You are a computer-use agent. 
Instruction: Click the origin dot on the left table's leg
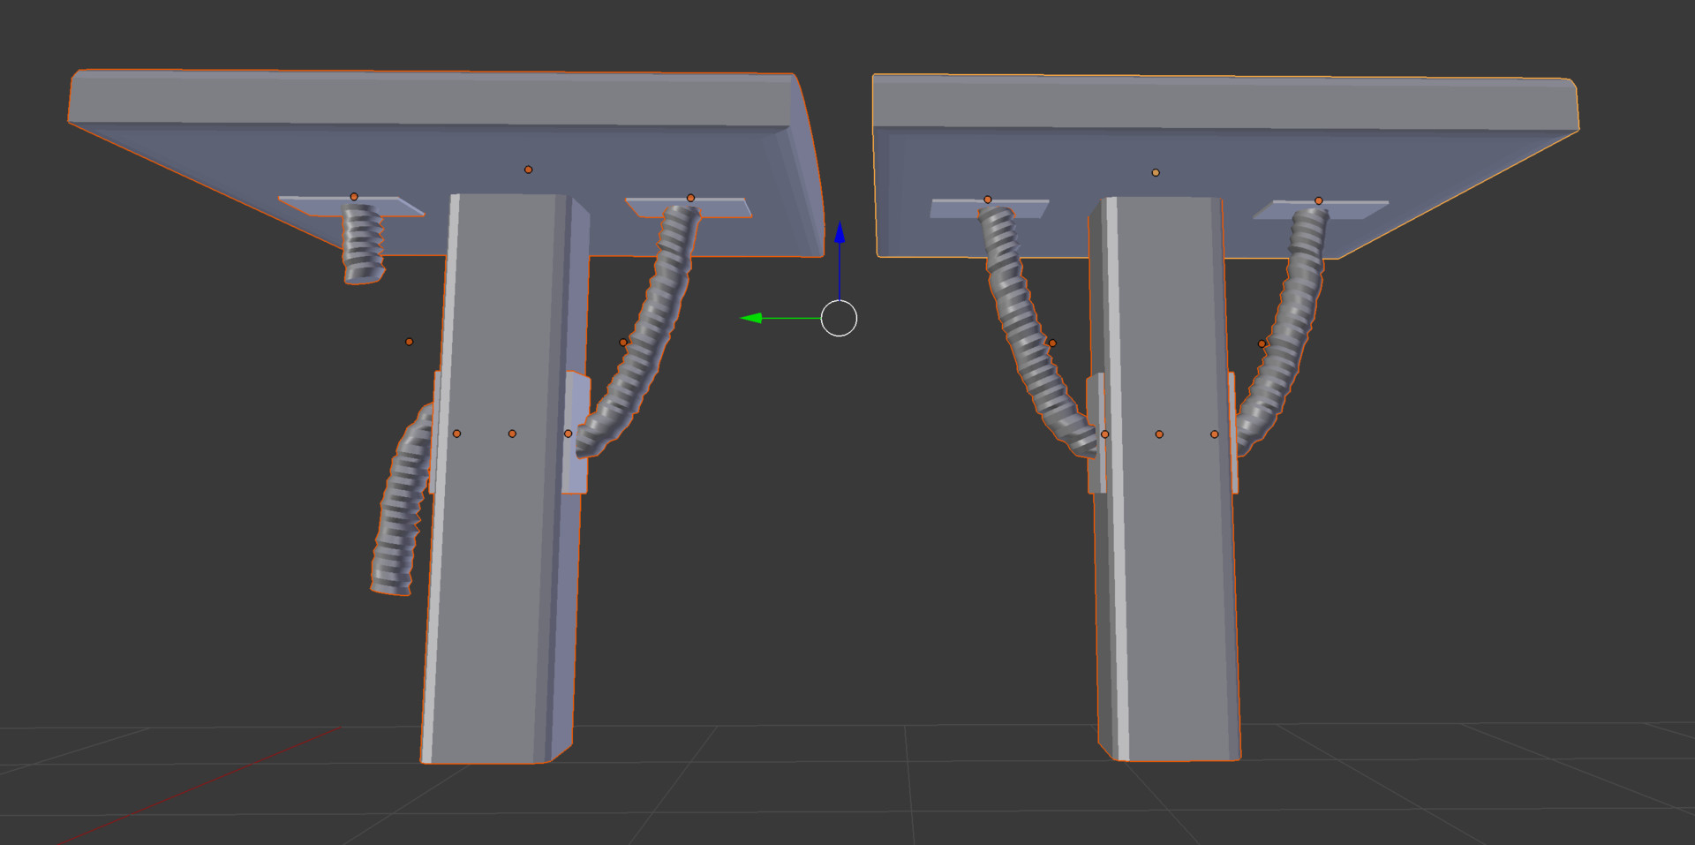512,433
